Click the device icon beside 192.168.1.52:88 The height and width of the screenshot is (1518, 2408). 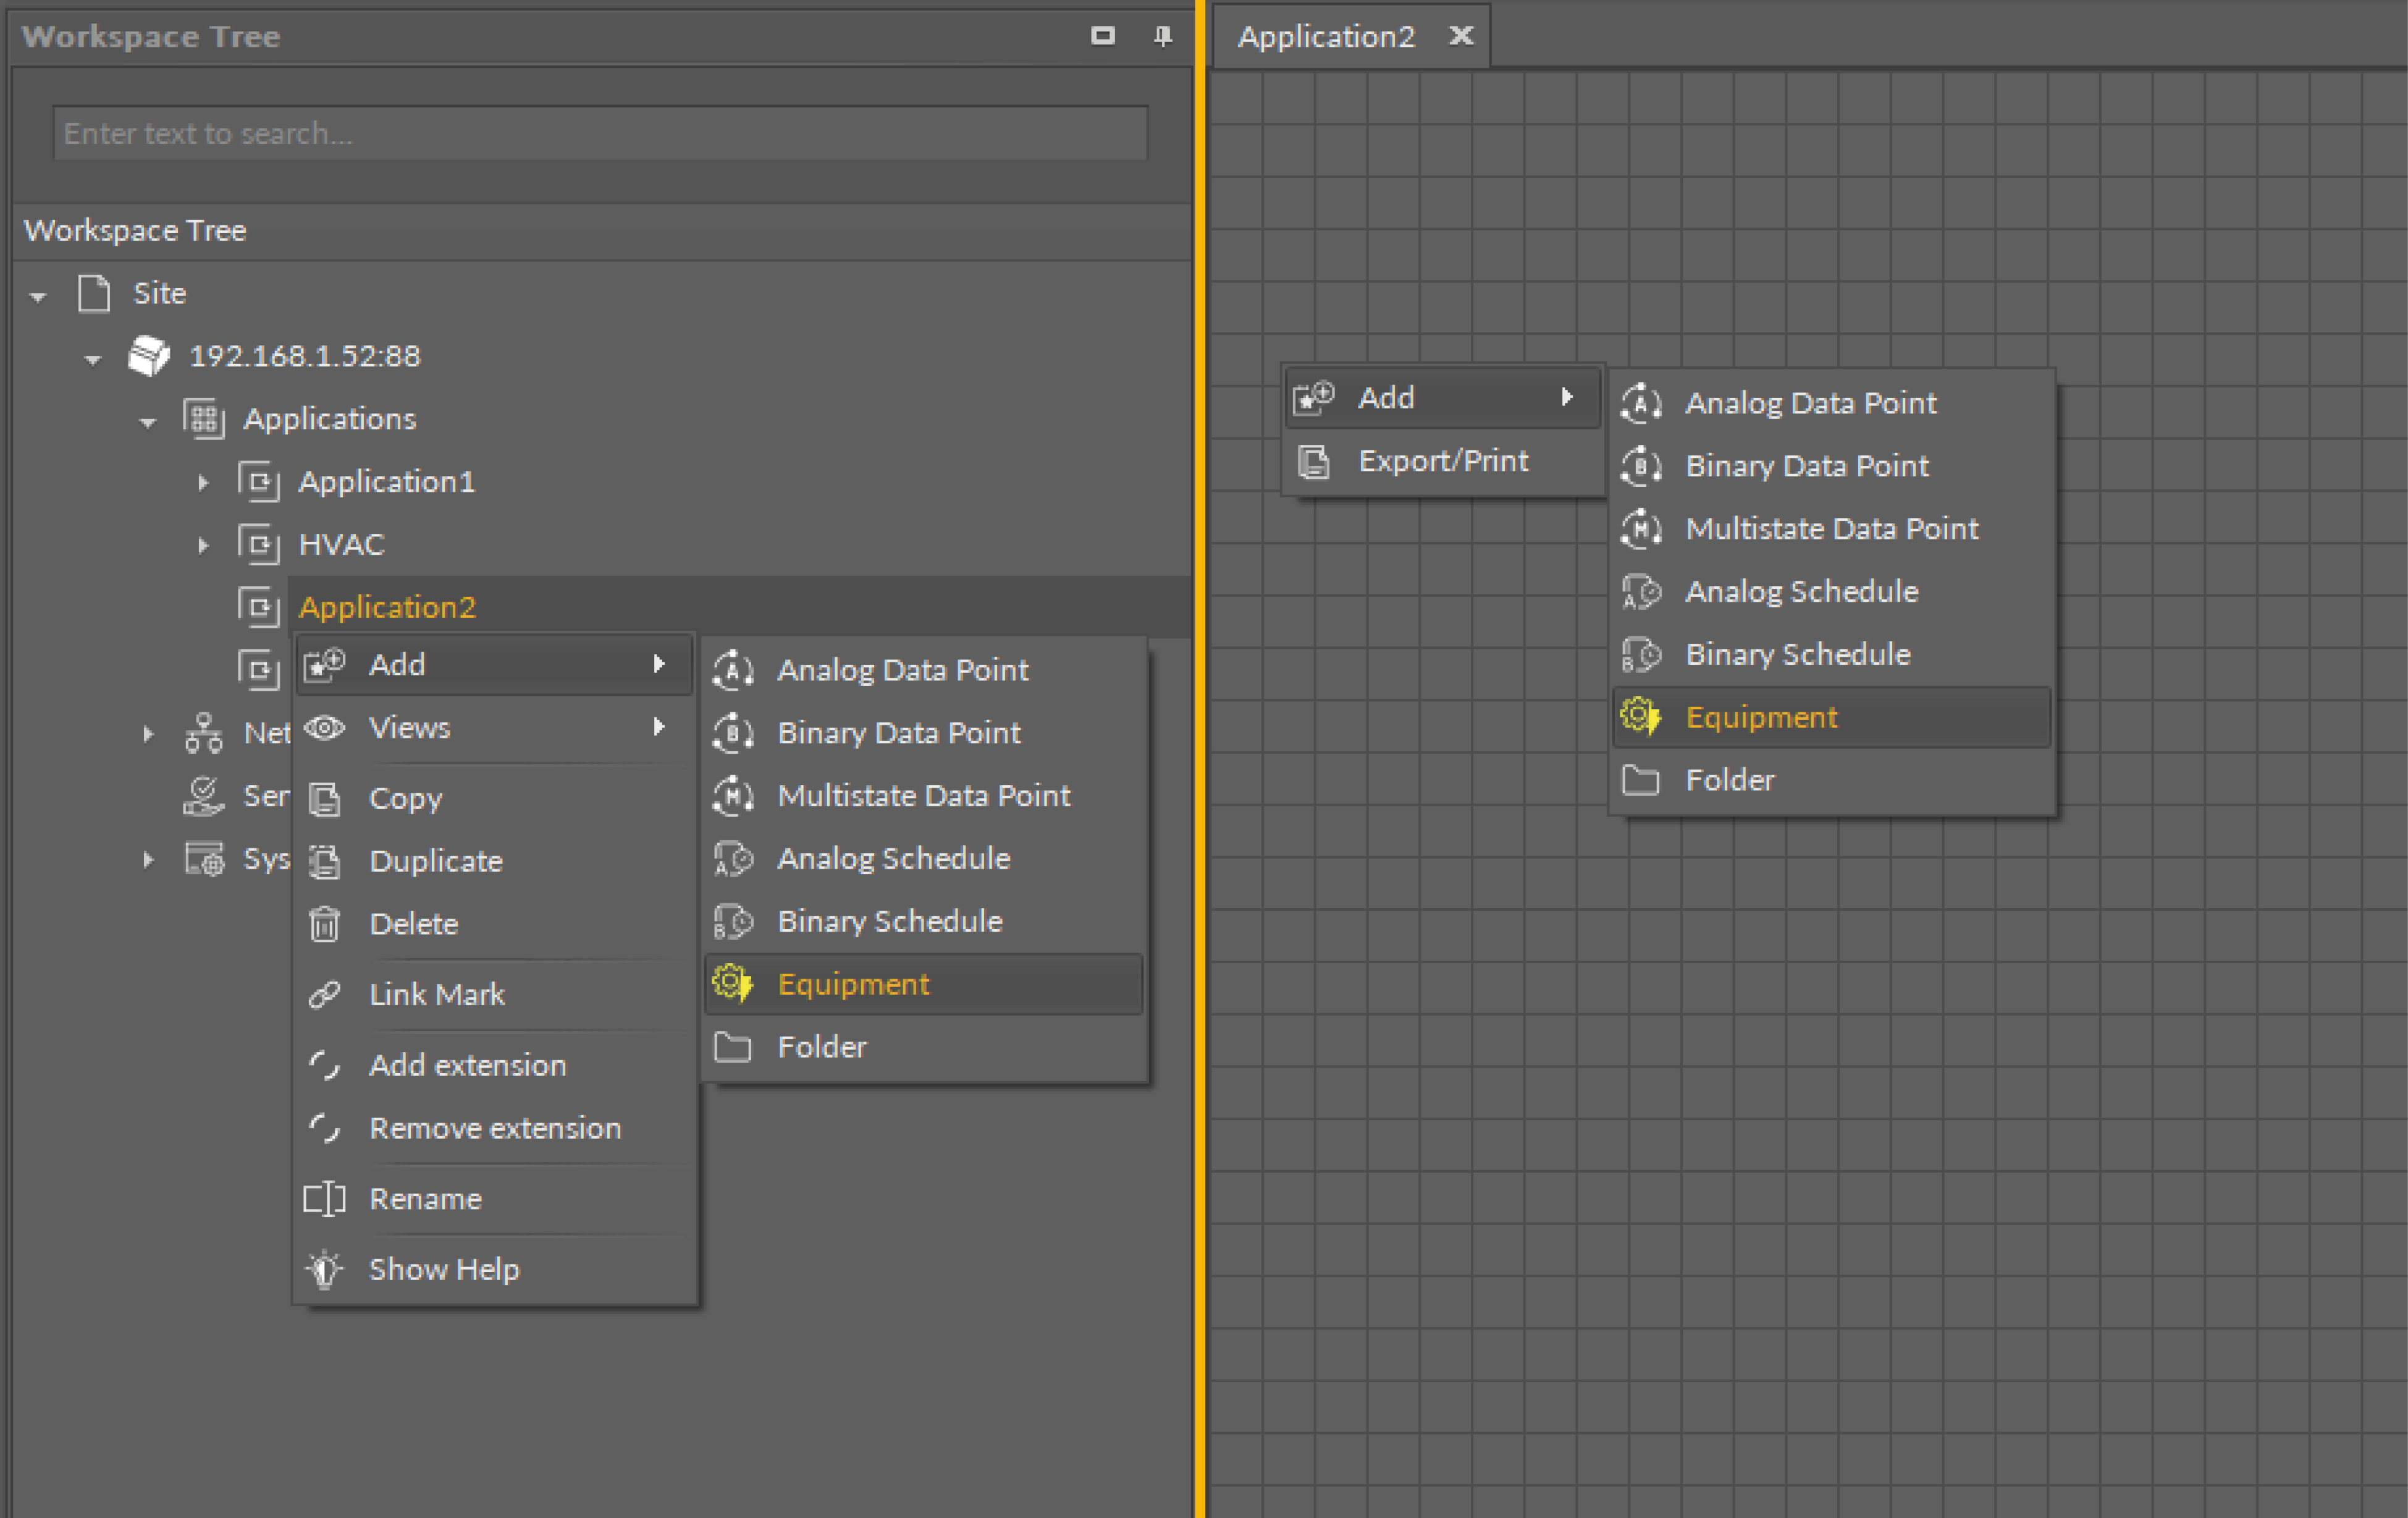pos(149,356)
